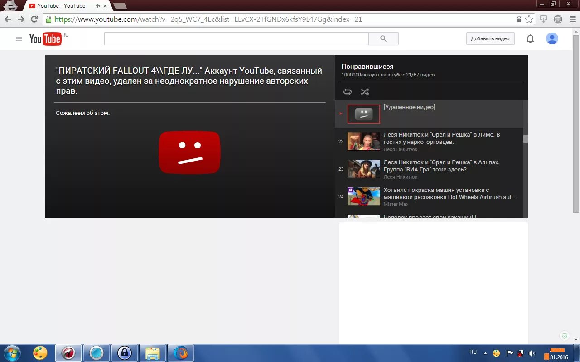Show hidden tray icons arrow

coord(485,353)
